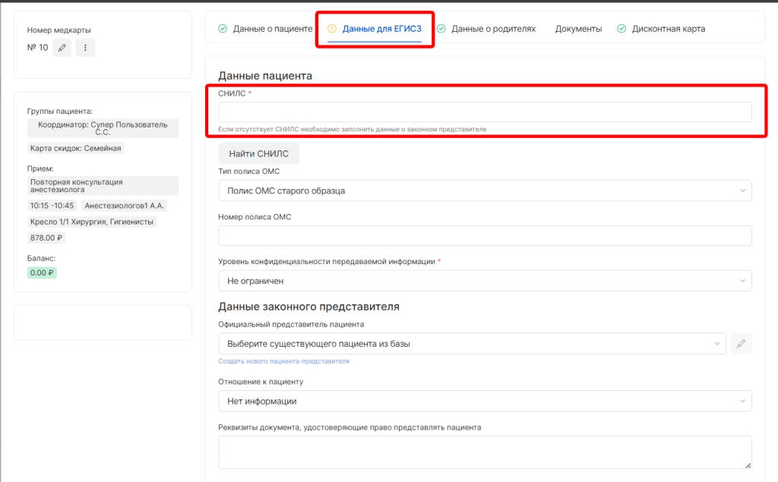The image size is (778, 482).
Task: Open three-dot menu beside medical card number
Action: pos(85,48)
